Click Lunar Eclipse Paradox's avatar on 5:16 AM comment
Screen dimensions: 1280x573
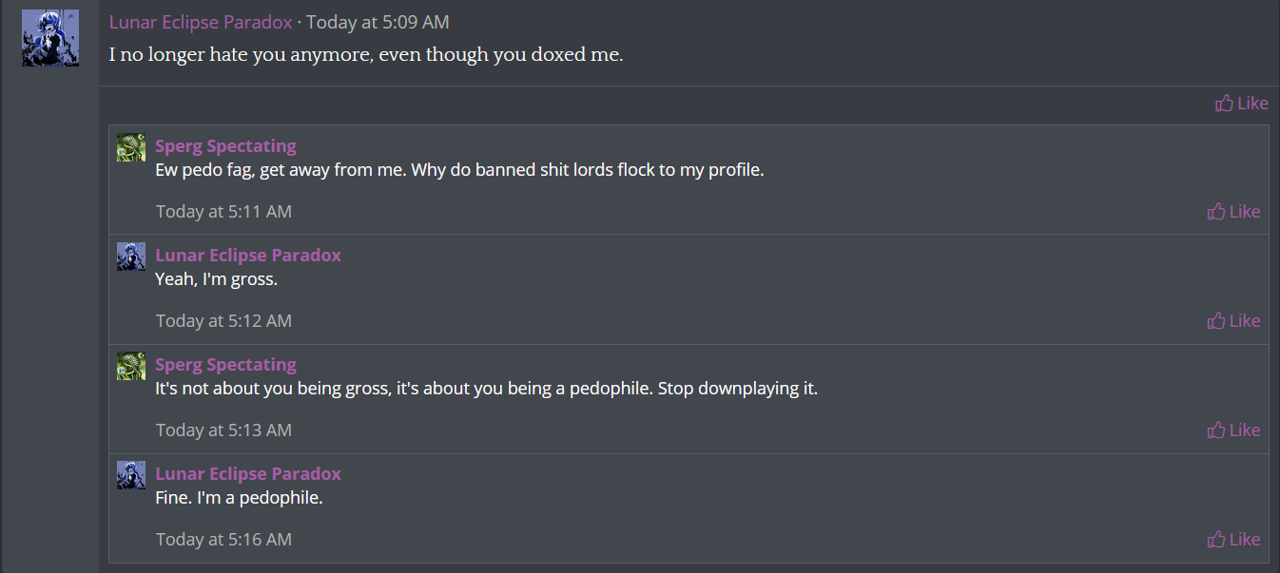(131, 475)
